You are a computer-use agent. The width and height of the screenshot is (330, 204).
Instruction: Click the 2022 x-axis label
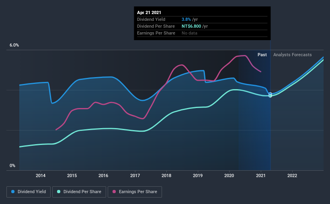292,175
